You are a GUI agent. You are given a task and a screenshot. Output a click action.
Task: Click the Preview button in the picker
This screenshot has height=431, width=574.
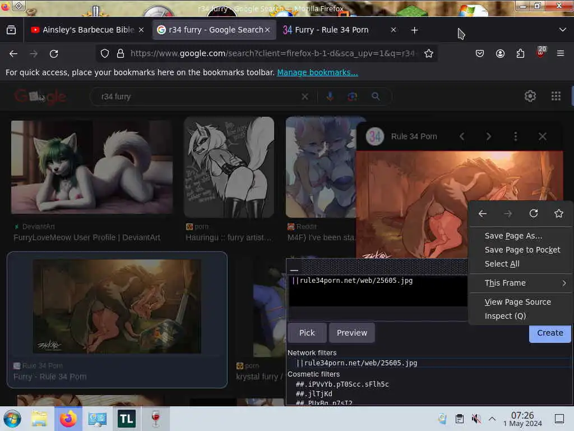[x=352, y=333]
